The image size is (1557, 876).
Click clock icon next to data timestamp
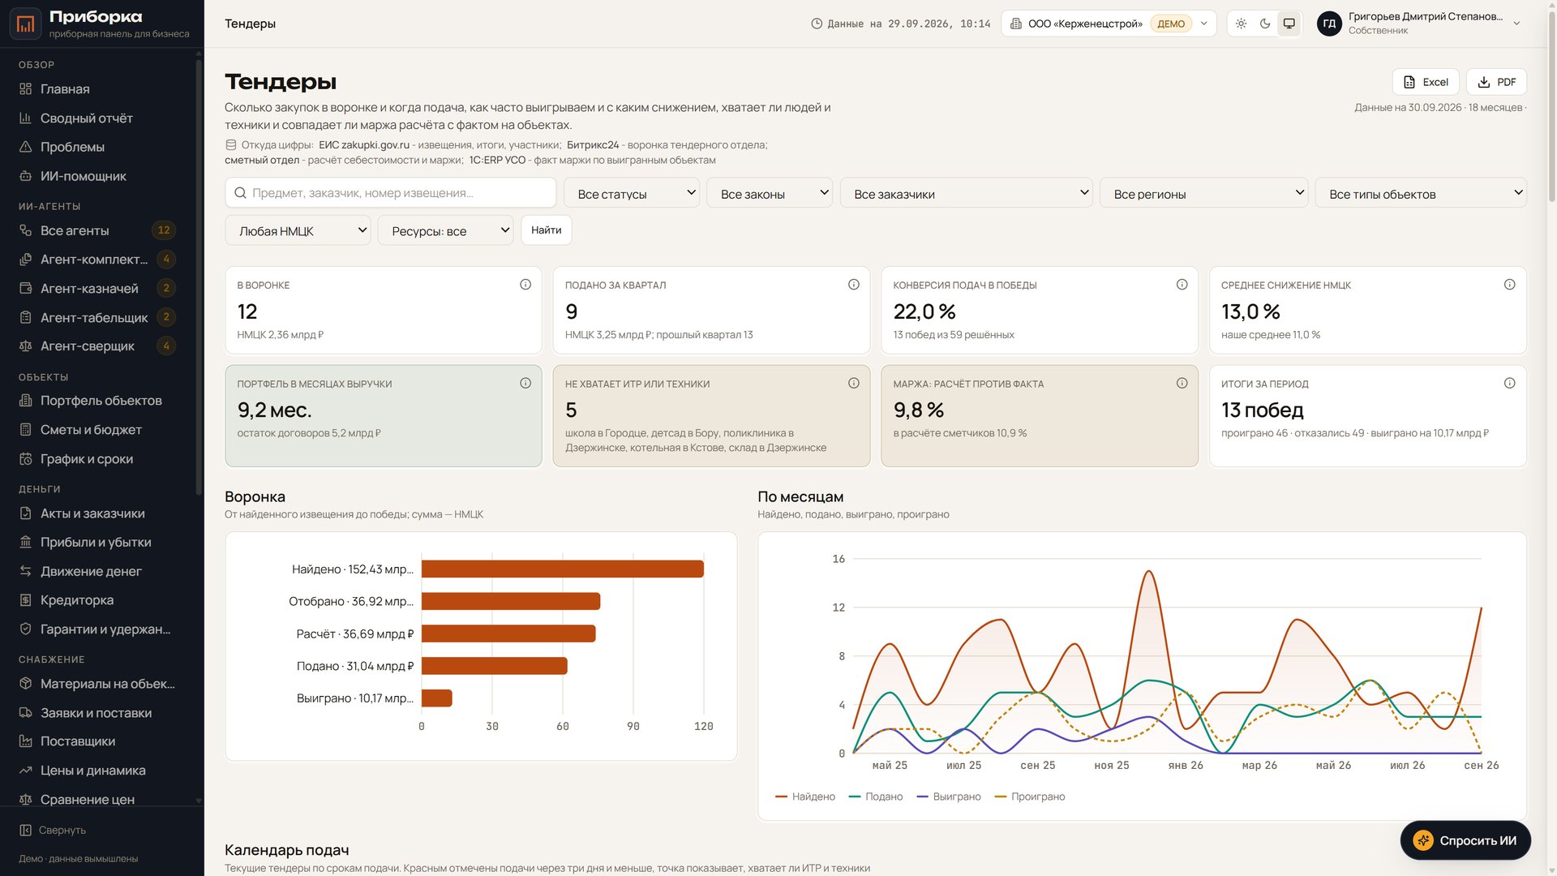[x=817, y=24]
